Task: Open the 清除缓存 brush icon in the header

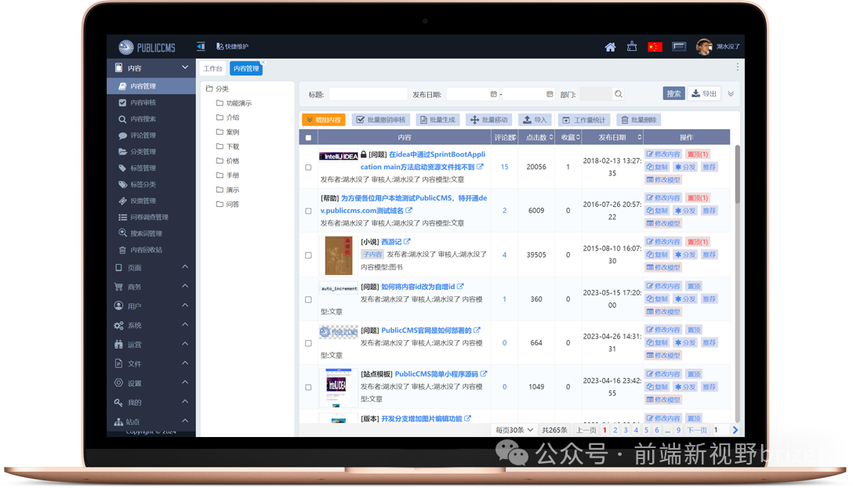Action: pyautogui.click(x=632, y=46)
